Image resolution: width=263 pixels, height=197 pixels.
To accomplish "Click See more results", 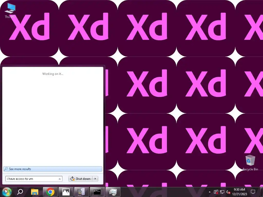I will (x=53, y=169).
